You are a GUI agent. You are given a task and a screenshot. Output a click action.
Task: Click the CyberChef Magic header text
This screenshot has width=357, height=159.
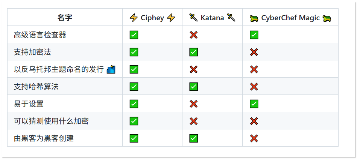click(x=290, y=18)
